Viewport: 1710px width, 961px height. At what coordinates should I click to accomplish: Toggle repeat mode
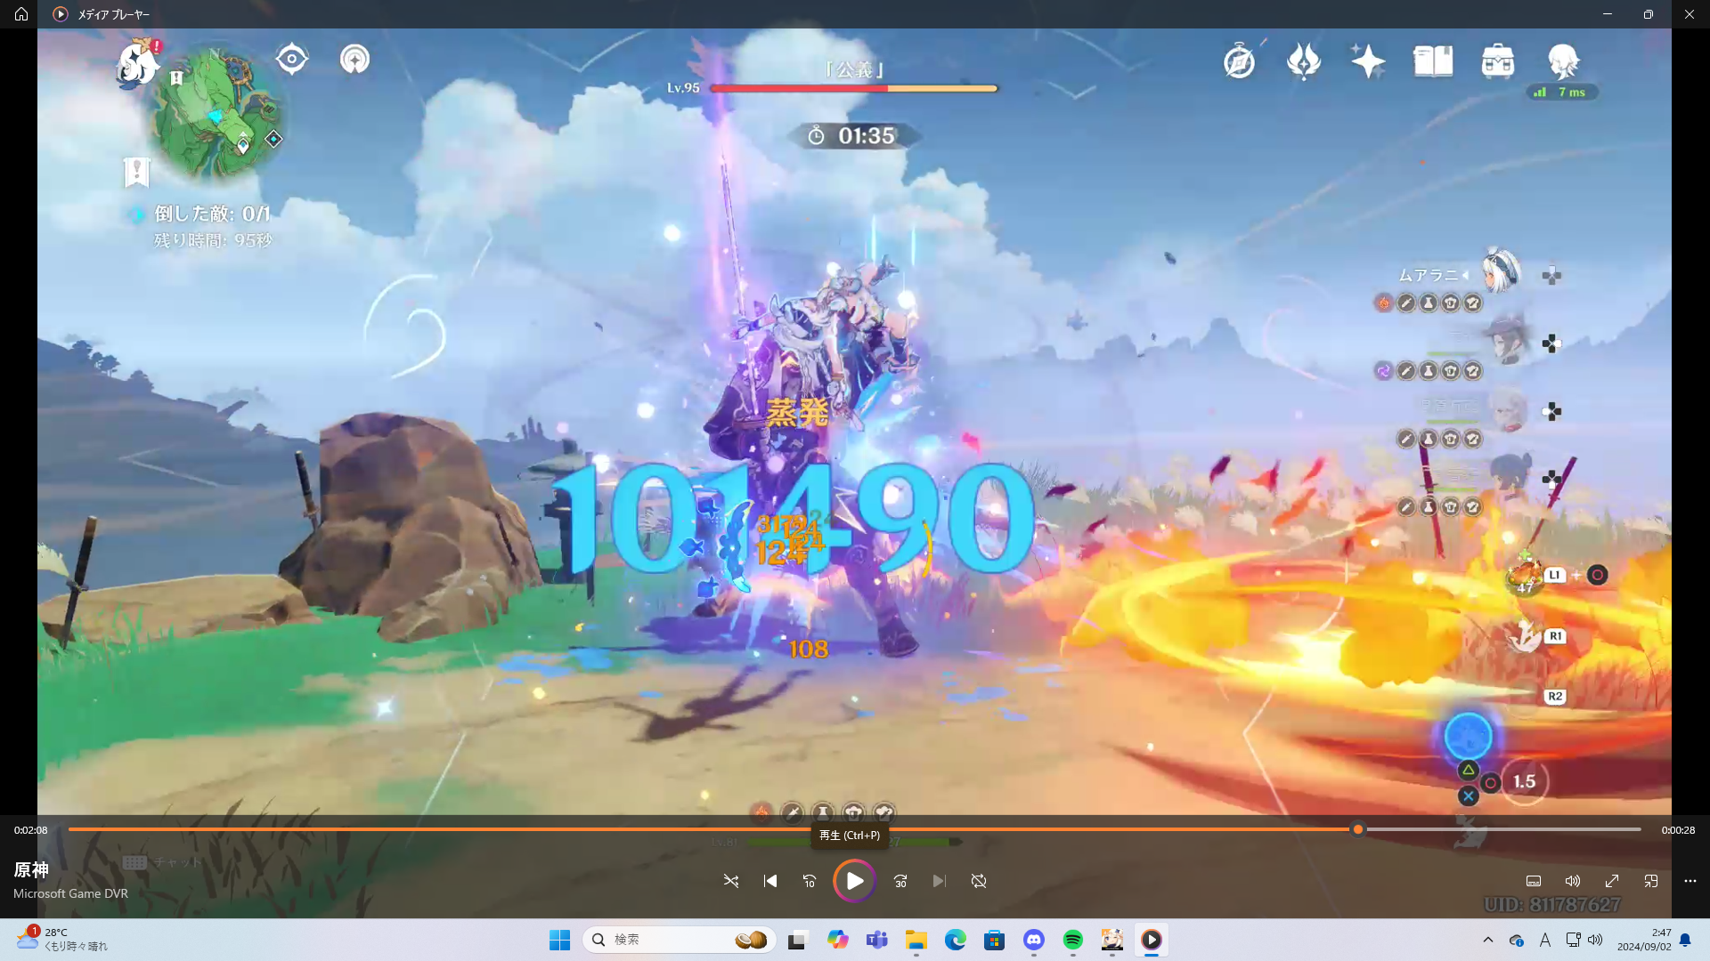click(979, 881)
